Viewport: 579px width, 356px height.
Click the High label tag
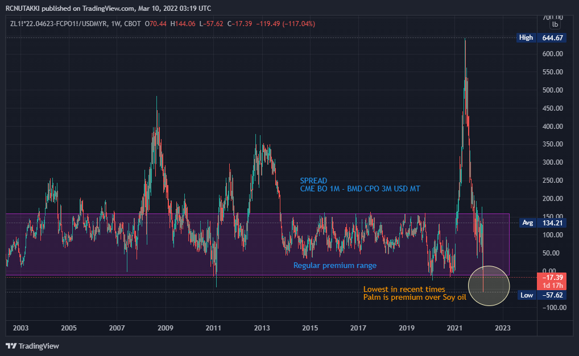coord(526,37)
